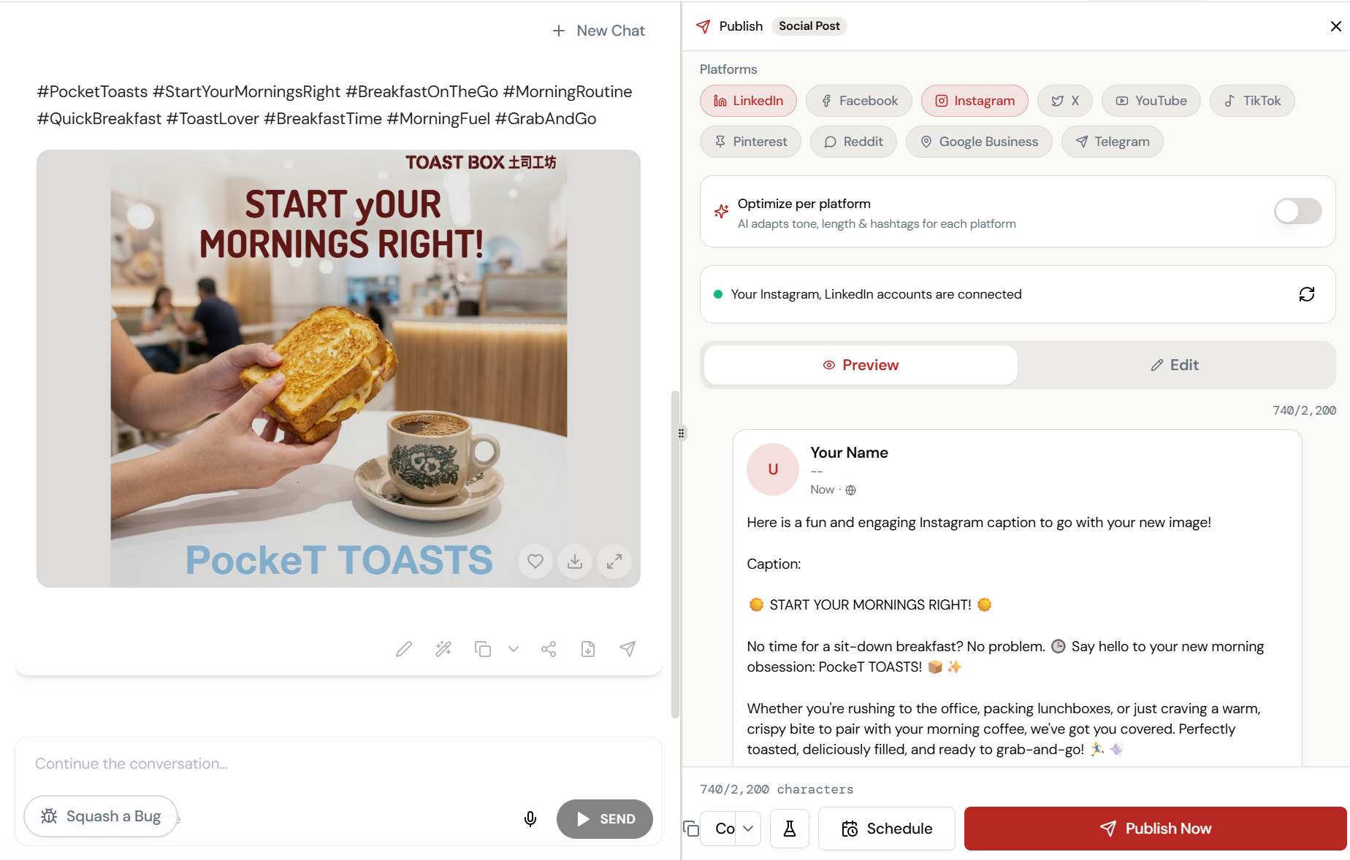Screen dimensions: 1350x860
Task: Select the Preview tab
Action: [x=861, y=365]
